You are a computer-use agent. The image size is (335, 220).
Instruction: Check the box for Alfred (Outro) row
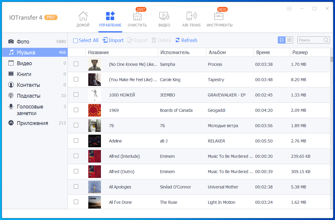(76, 171)
